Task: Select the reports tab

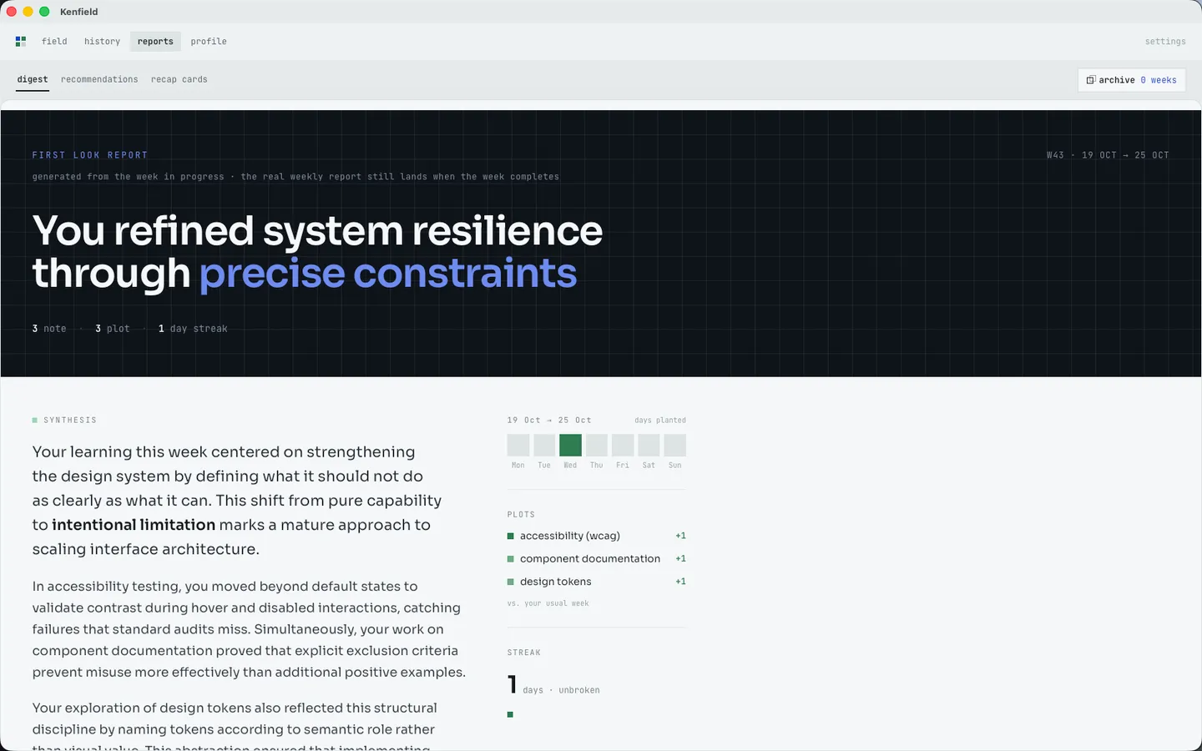Action: [155, 41]
